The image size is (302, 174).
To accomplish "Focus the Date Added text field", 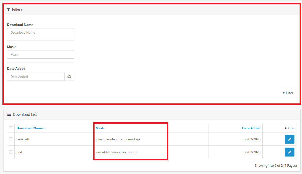I will pos(36,76).
